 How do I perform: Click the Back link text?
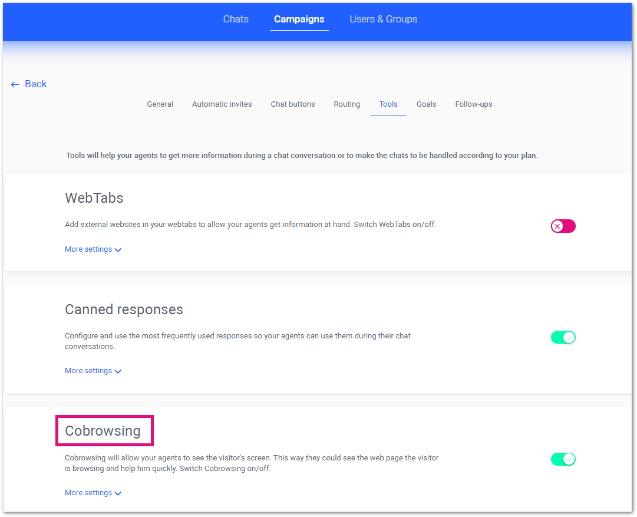pyautogui.click(x=36, y=84)
